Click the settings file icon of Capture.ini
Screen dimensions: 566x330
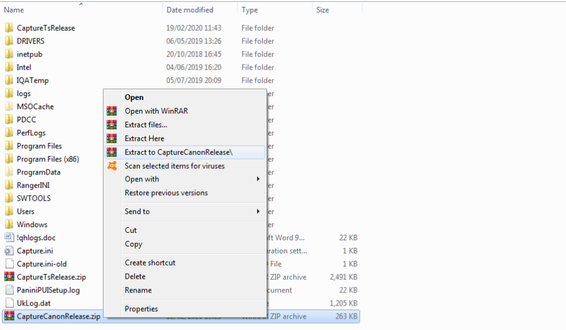coord(9,250)
